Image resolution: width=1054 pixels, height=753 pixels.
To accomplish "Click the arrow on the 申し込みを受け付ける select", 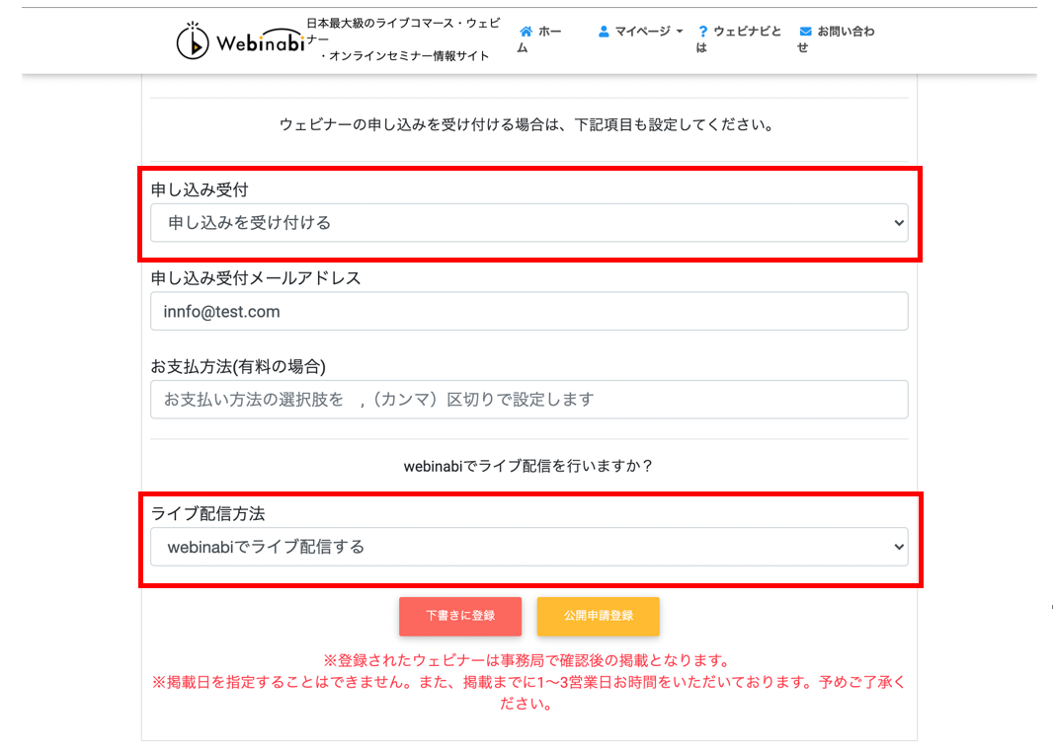I will tap(898, 223).
